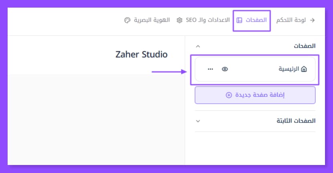Click the palette icon for visual identity
This screenshot has height=173, width=333.
(x=127, y=20)
